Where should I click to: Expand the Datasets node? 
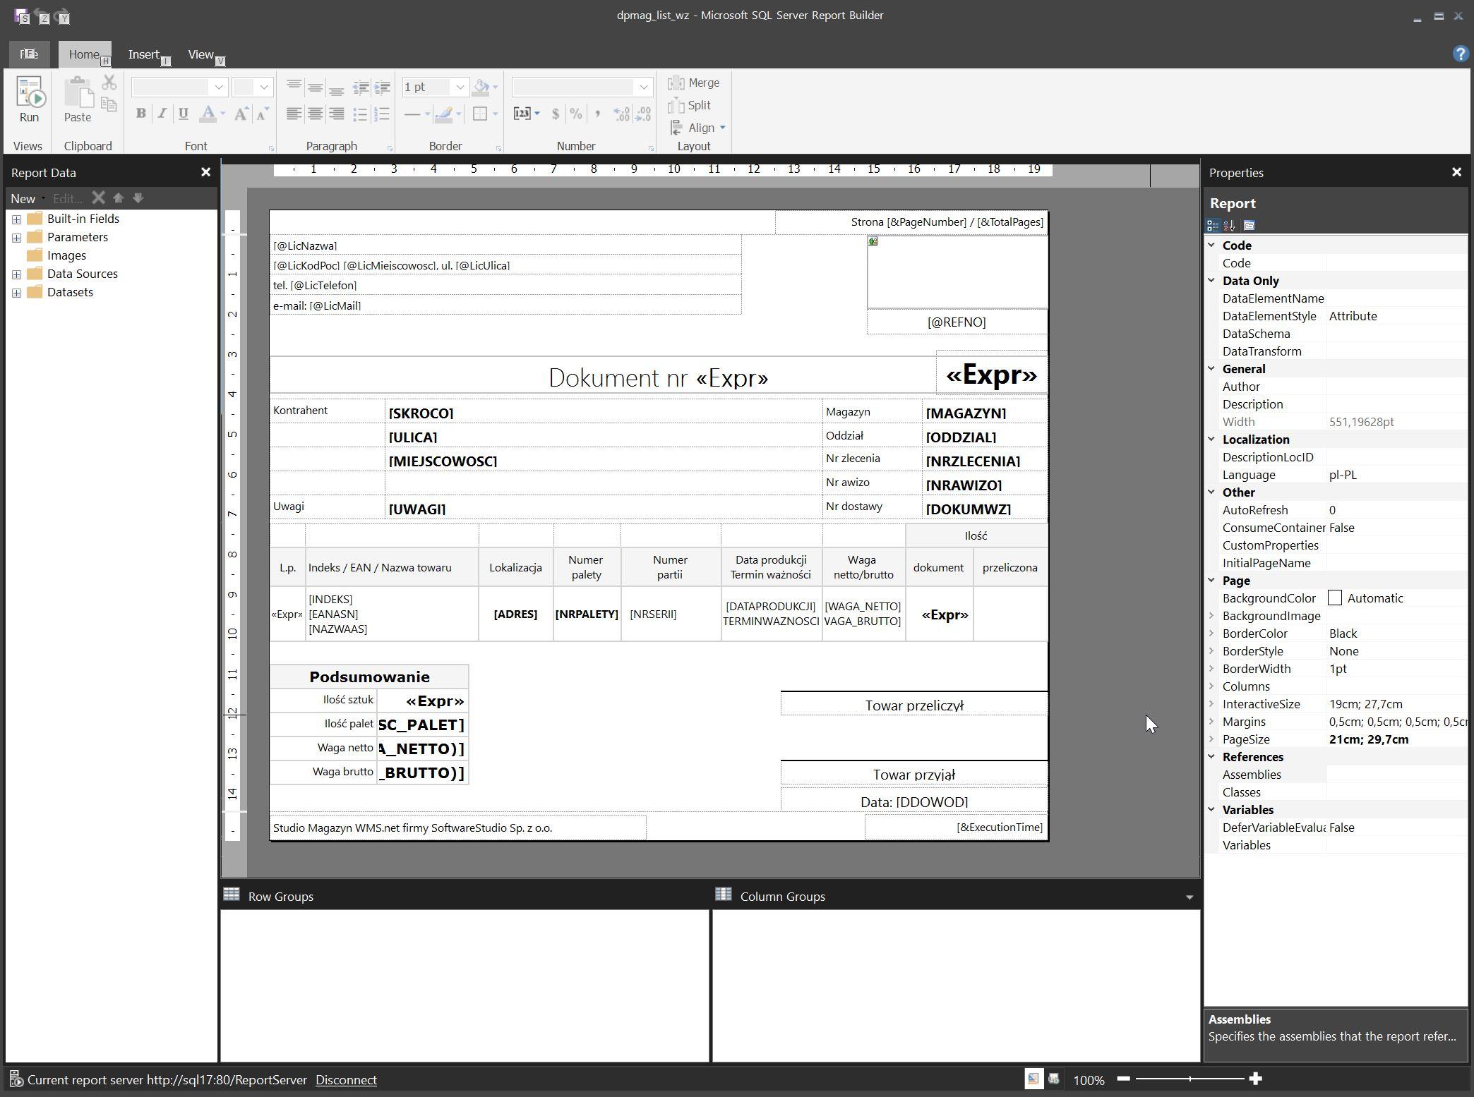[16, 293]
